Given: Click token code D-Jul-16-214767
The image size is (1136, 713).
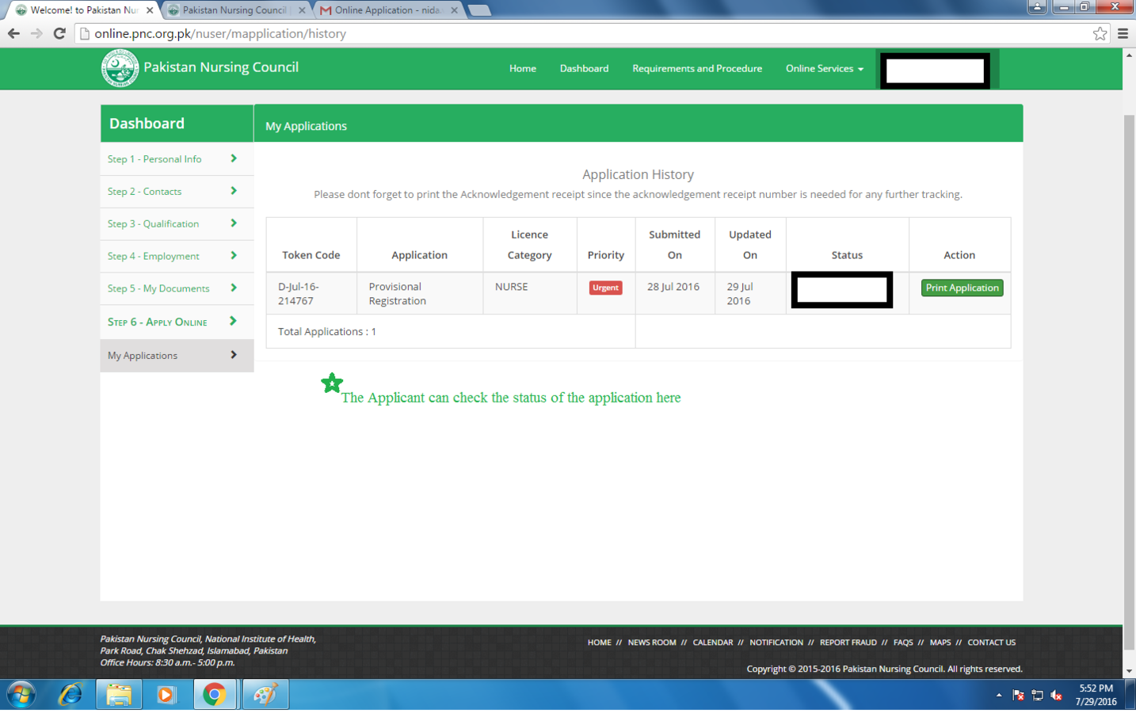Looking at the screenshot, I should pyautogui.click(x=298, y=294).
